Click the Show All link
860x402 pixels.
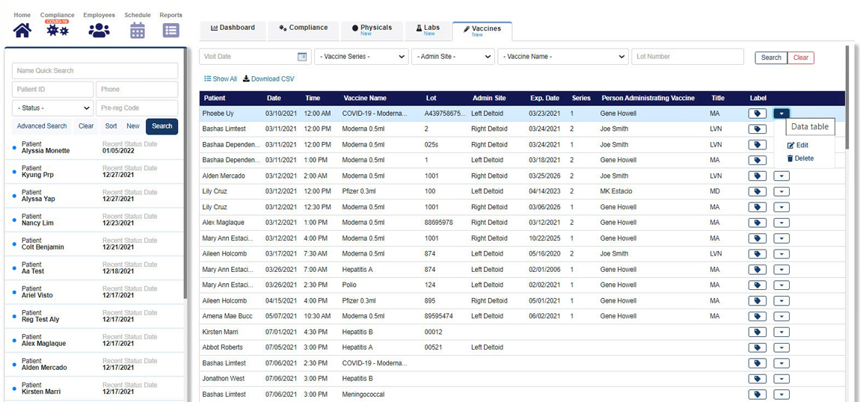[221, 79]
